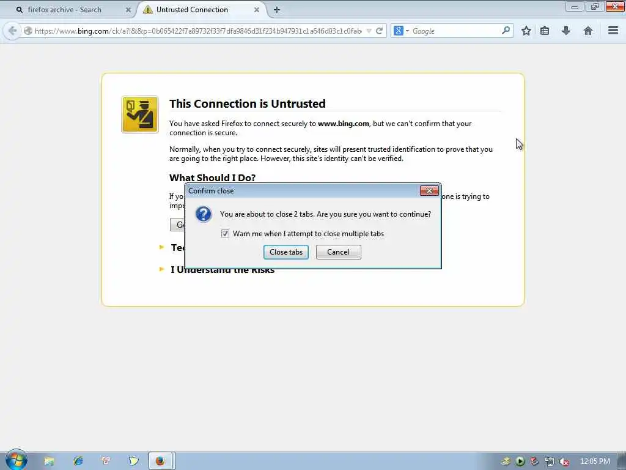This screenshot has height=470, width=626.
Task: Click the Google search input field
Action: (455, 31)
